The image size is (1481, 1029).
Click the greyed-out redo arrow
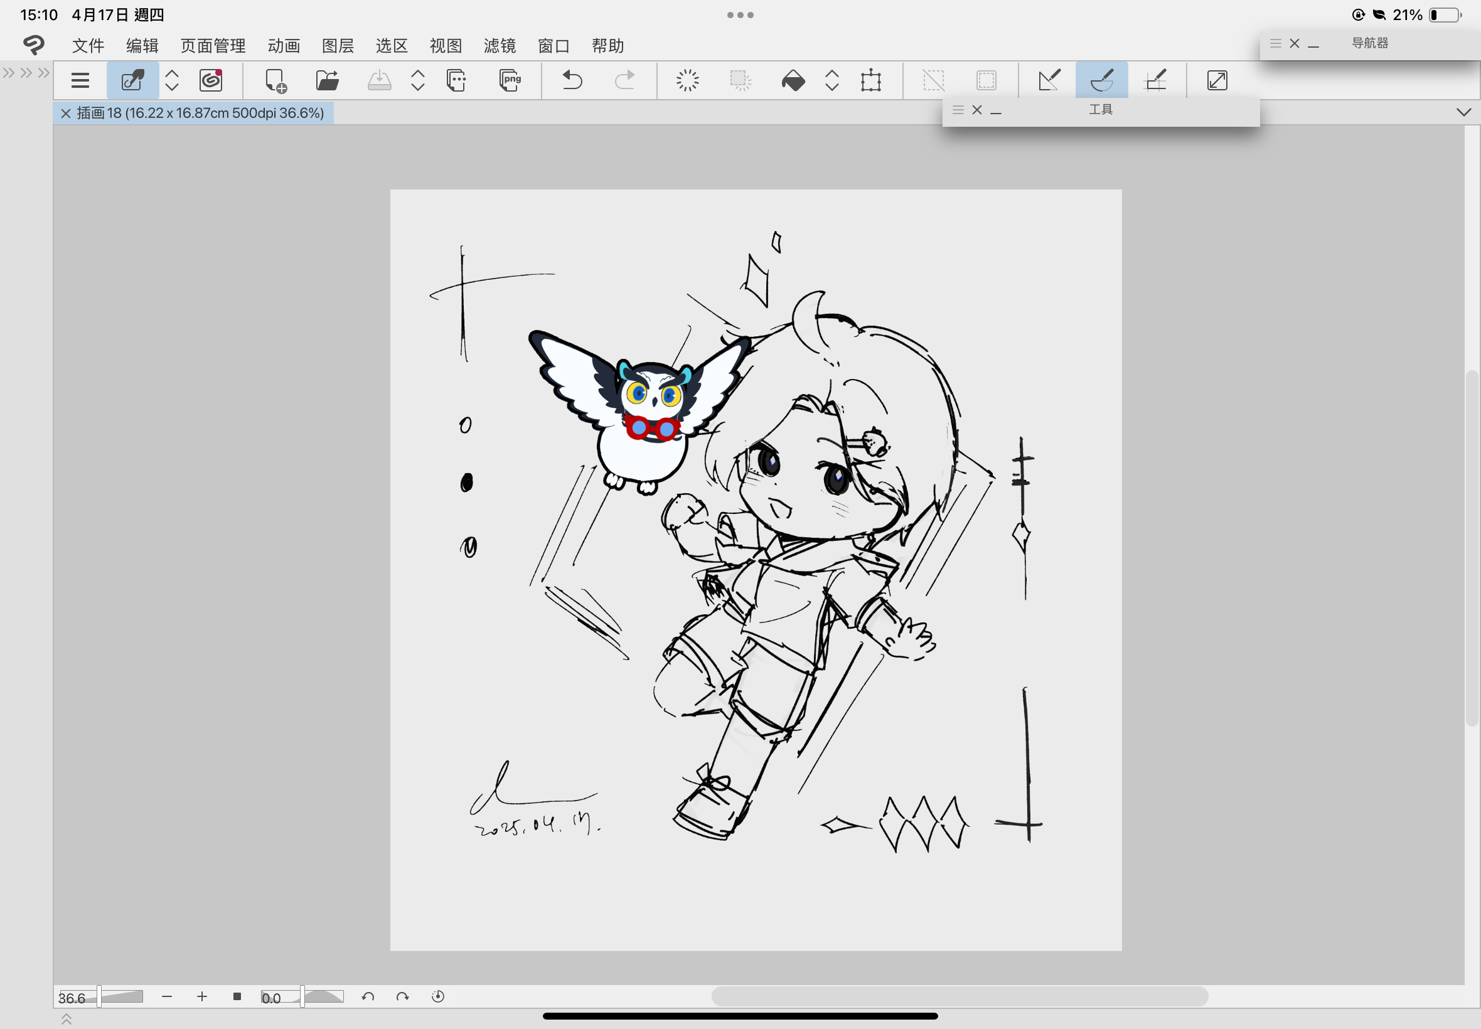[x=624, y=80]
